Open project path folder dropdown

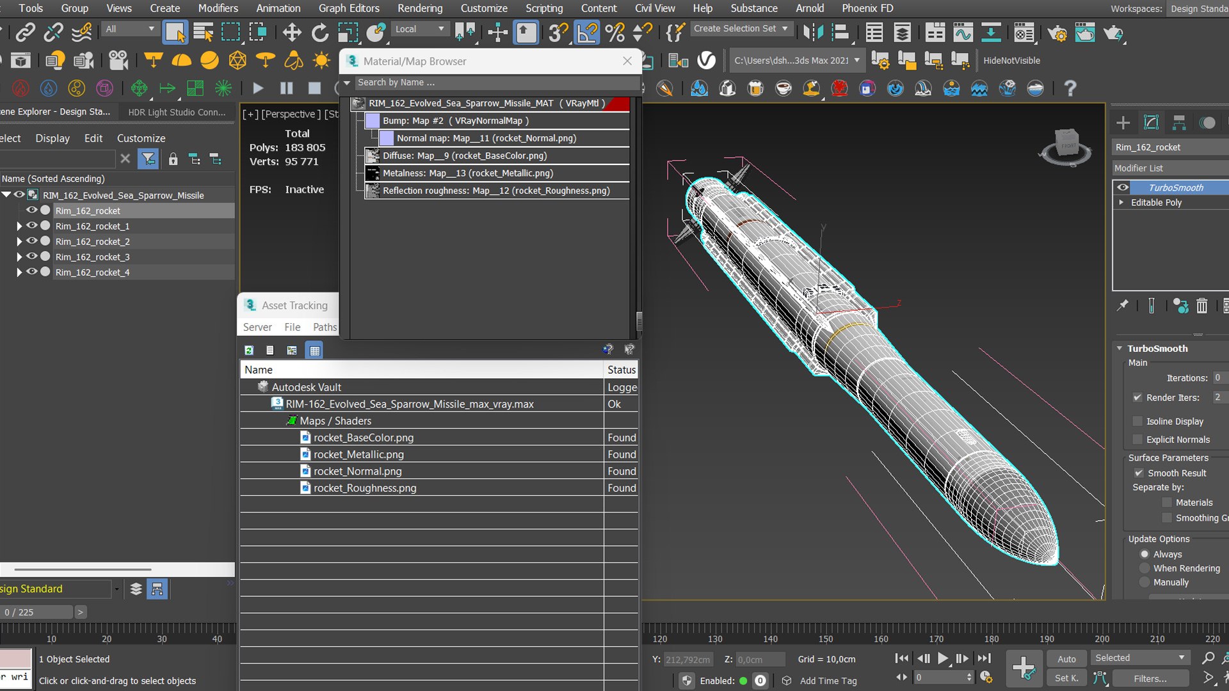coord(798,61)
